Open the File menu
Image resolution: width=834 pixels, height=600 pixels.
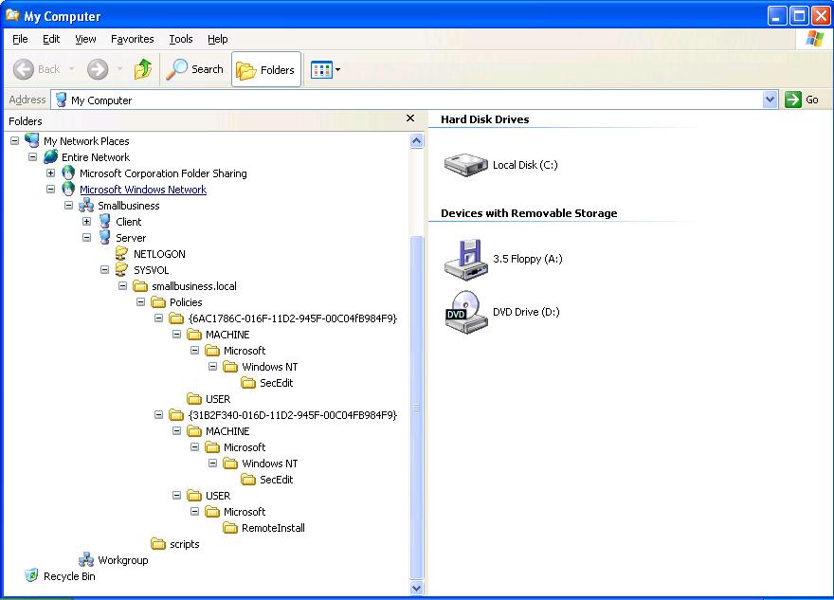tap(20, 39)
